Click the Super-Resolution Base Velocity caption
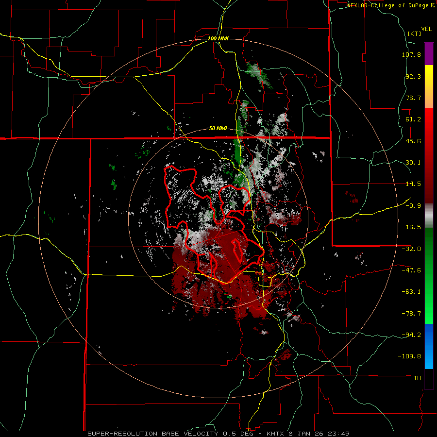437x437 pixels. pyautogui.click(x=218, y=434)
